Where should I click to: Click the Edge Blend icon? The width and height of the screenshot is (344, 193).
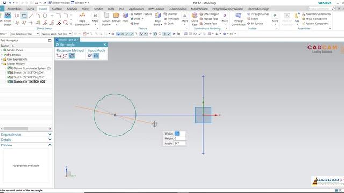coord(157,16)
